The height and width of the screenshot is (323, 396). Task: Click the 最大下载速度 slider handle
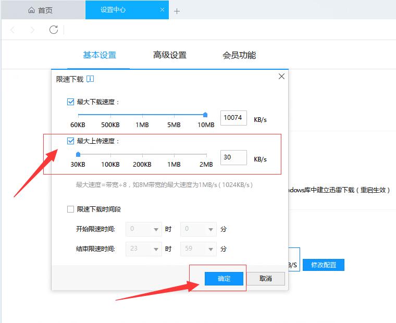(x=205, y=115)
